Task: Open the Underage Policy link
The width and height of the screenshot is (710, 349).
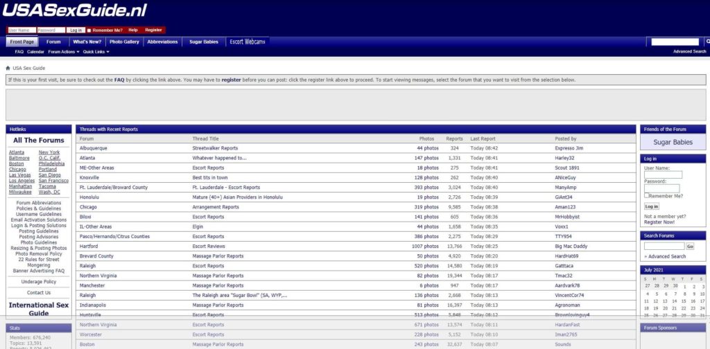Action: [x=39, y=282]
